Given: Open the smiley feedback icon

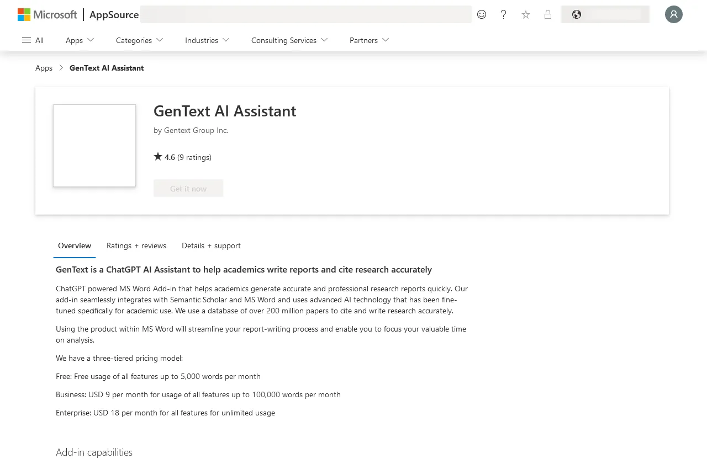Looking at the screenshot, I should [482, 14].
